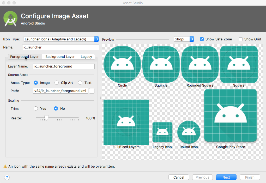Click the Square icon preview
This screenshot has width=266, height=183.
coord(239,64)
